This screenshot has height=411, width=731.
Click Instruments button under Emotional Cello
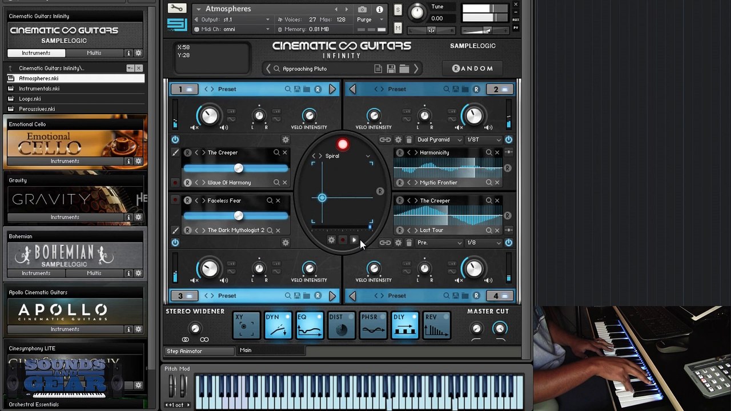pyautogui.click(x=65, y=162)
